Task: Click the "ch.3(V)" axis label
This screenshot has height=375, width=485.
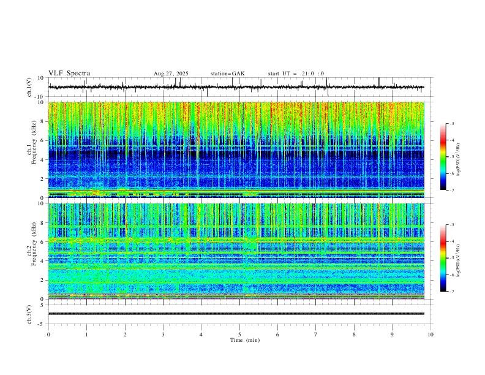Action: 29,314
